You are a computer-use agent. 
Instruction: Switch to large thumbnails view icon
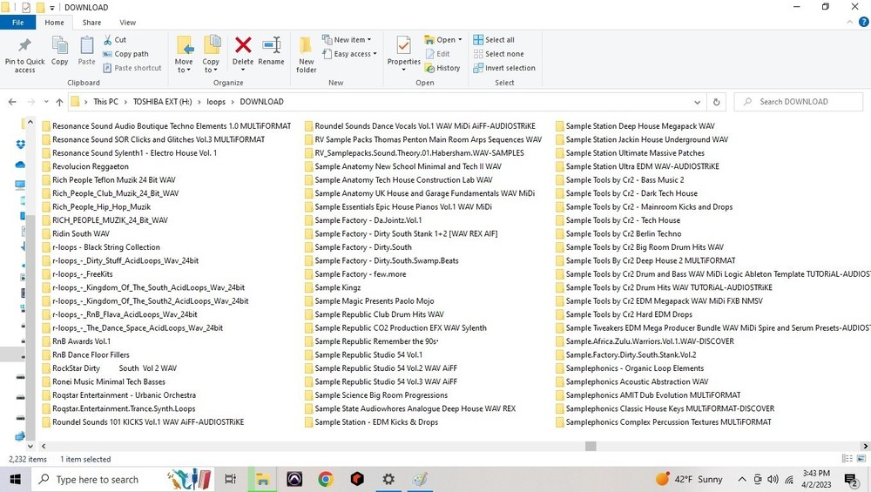pyautogui.click(x=861, y=459)
